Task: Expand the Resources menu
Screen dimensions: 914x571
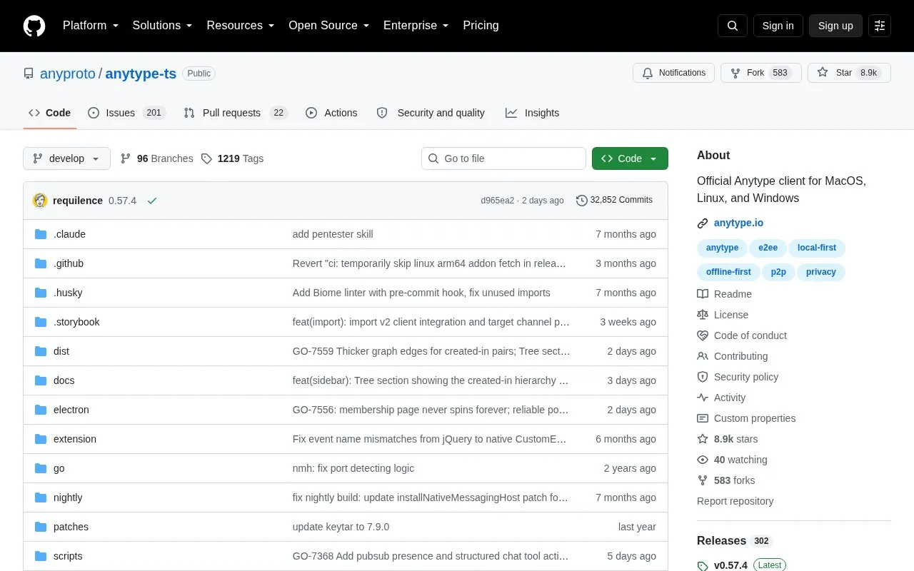Action: pyautogui.click(x=241, y=26)
